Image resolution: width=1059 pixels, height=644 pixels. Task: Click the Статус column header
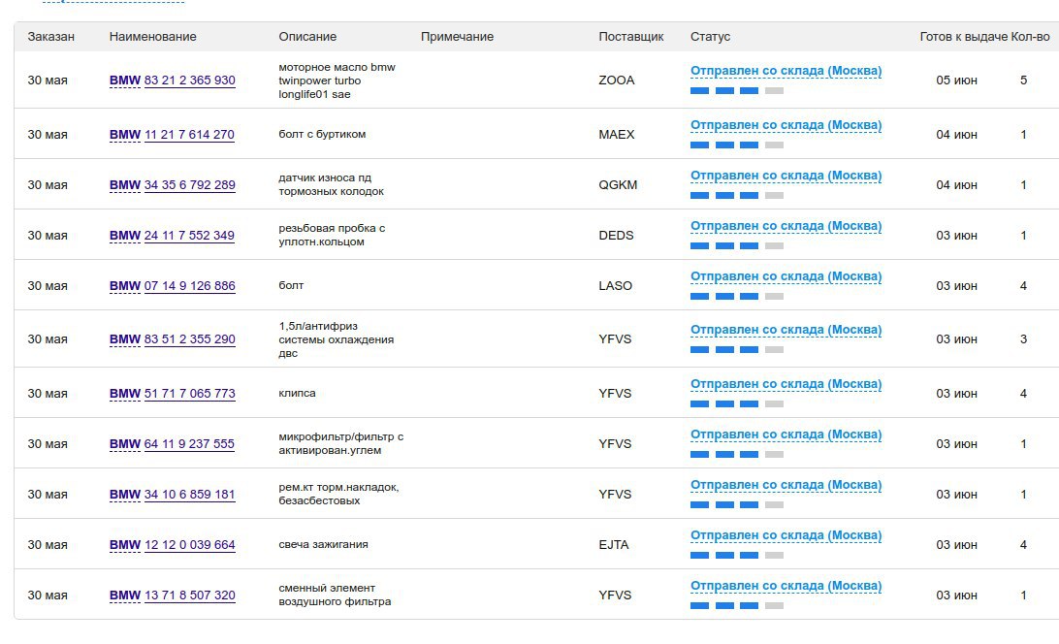(710, 37)
